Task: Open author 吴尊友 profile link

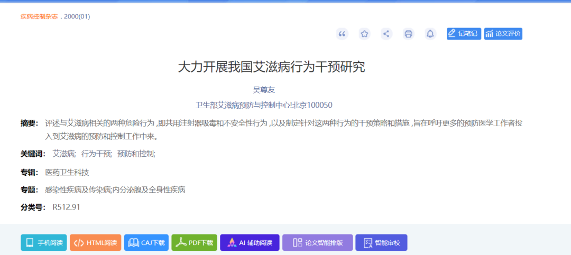Action: (x=264, y=89)
